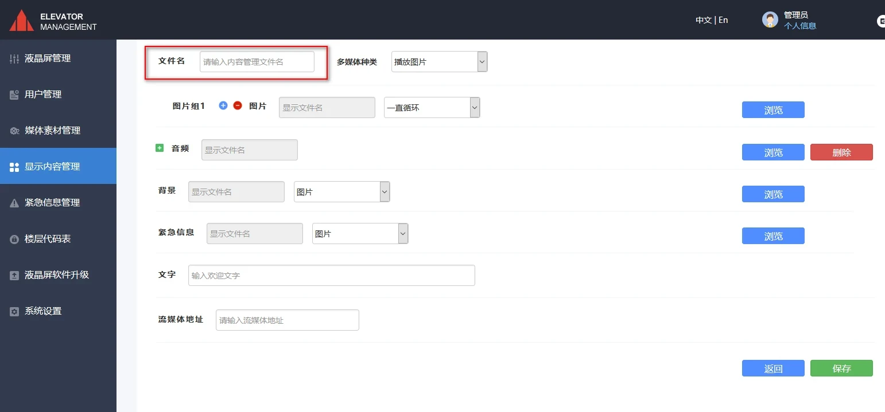Image resolution: width=885 pixels, height=412 pixels.
Task: Click the partially visible logout icon at top right
Action: pyautogui.click(x=881, y=21)
